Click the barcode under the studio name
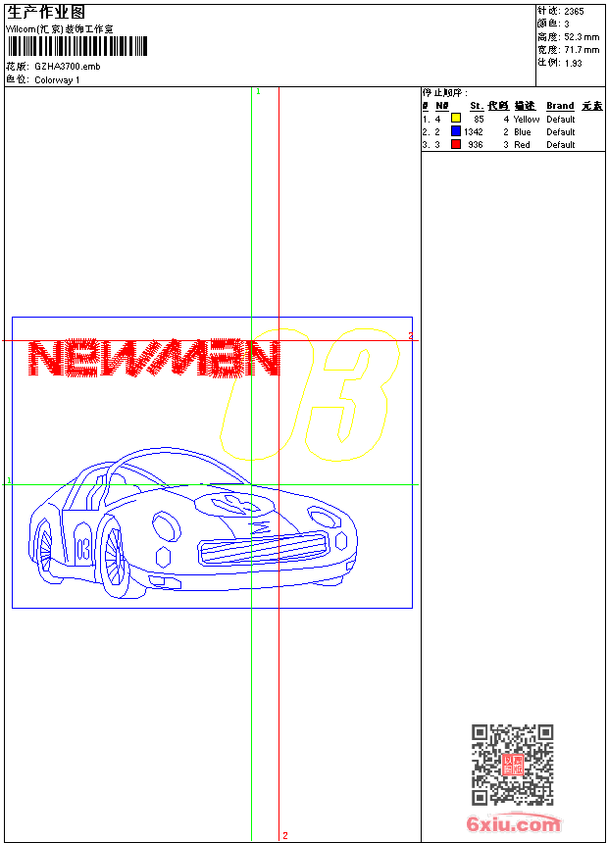 [x=77, y=47]
